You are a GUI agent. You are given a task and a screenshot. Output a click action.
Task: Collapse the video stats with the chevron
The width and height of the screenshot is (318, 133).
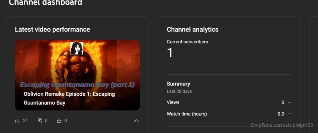pos(136,121)
